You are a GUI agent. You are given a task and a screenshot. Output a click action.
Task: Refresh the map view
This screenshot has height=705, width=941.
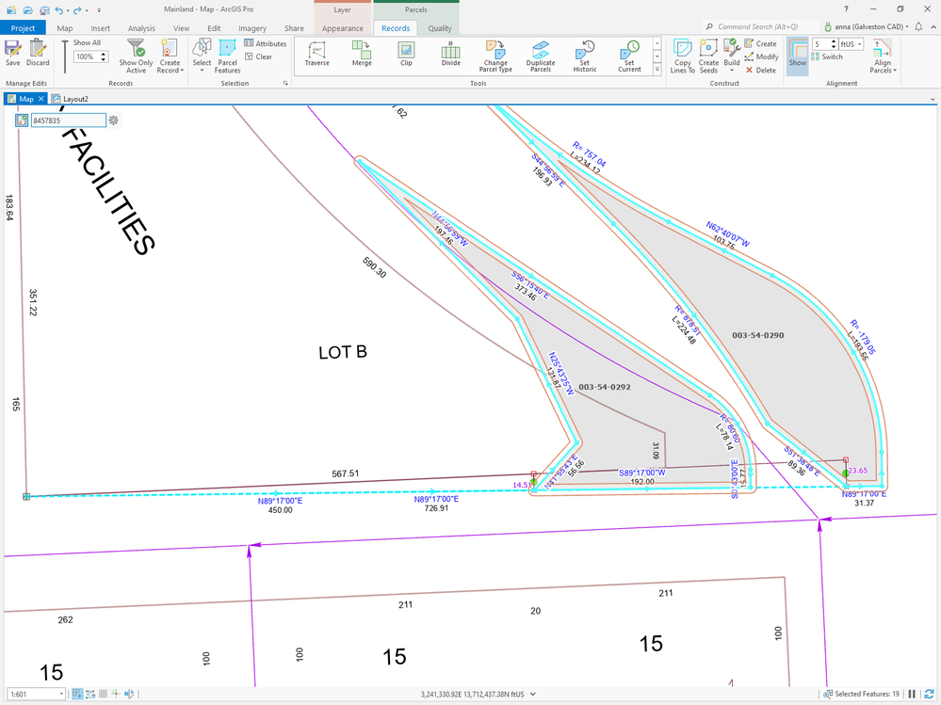tap(929, 695)
